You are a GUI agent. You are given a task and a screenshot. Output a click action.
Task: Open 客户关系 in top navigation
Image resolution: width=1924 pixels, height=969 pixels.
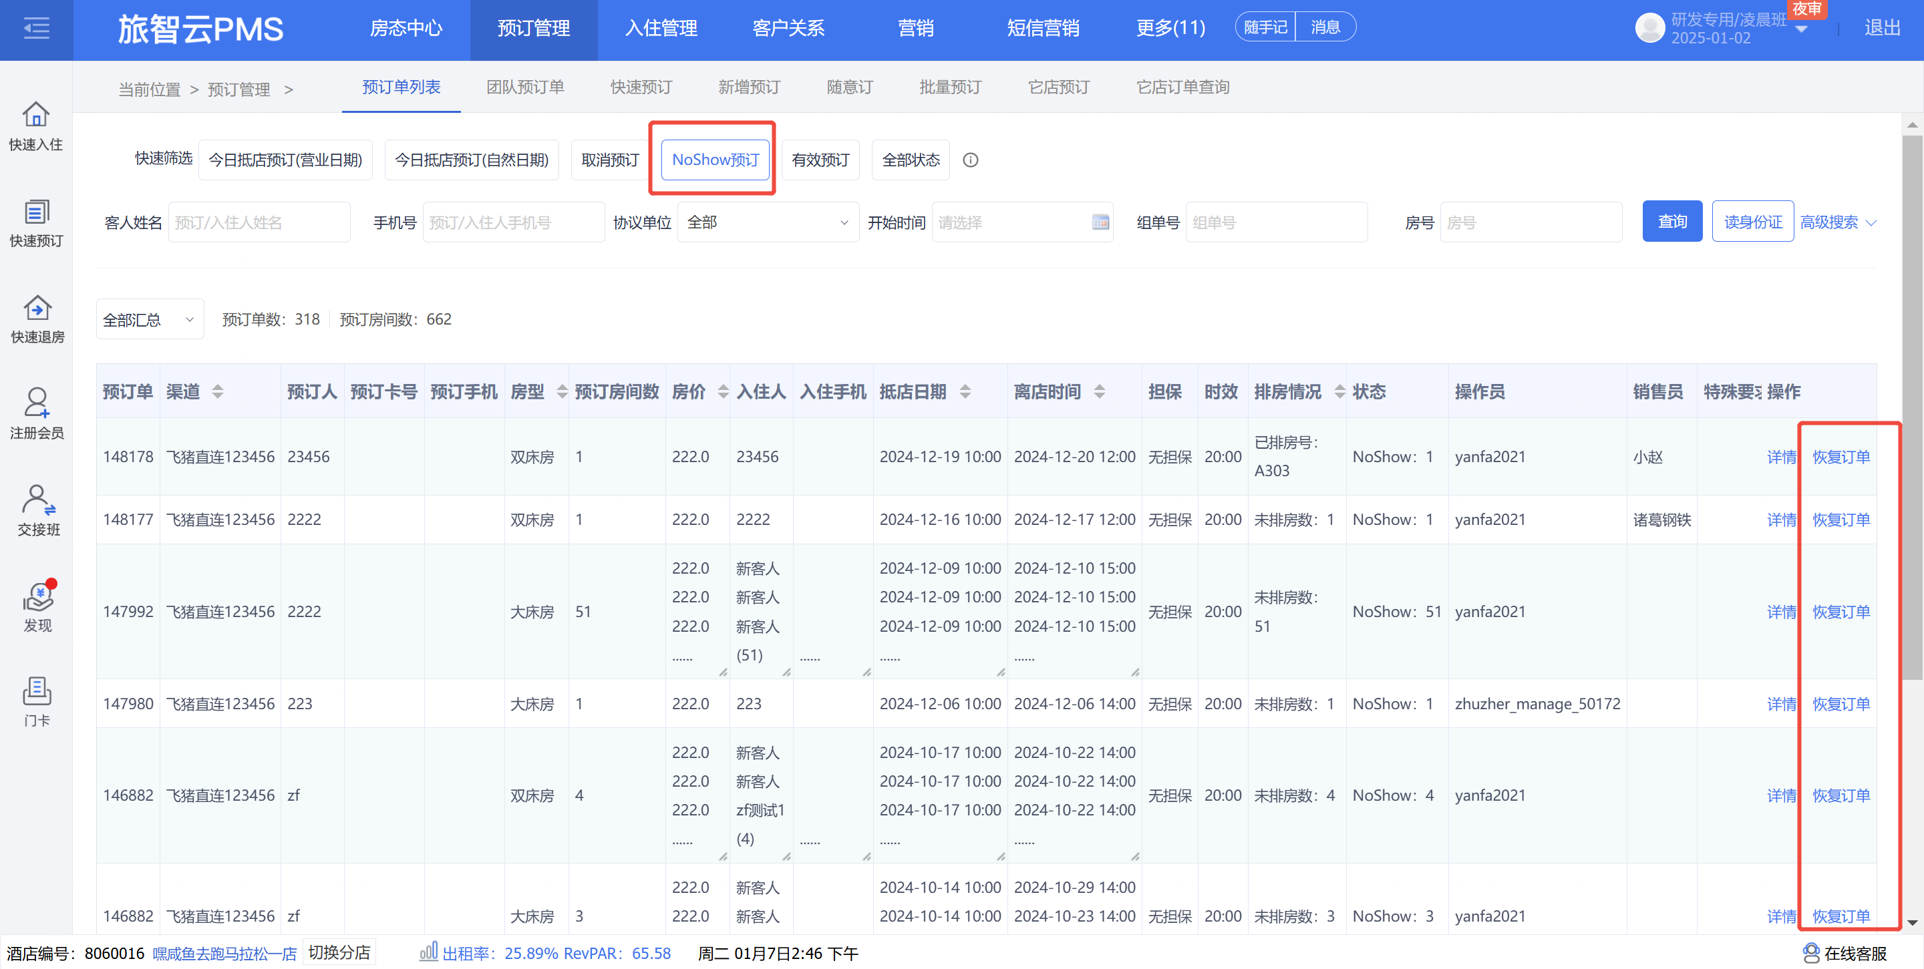point(788,27)
